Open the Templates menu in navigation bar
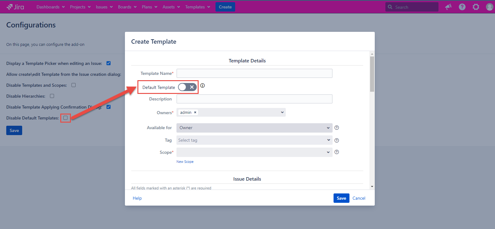 tap(197, 7)
